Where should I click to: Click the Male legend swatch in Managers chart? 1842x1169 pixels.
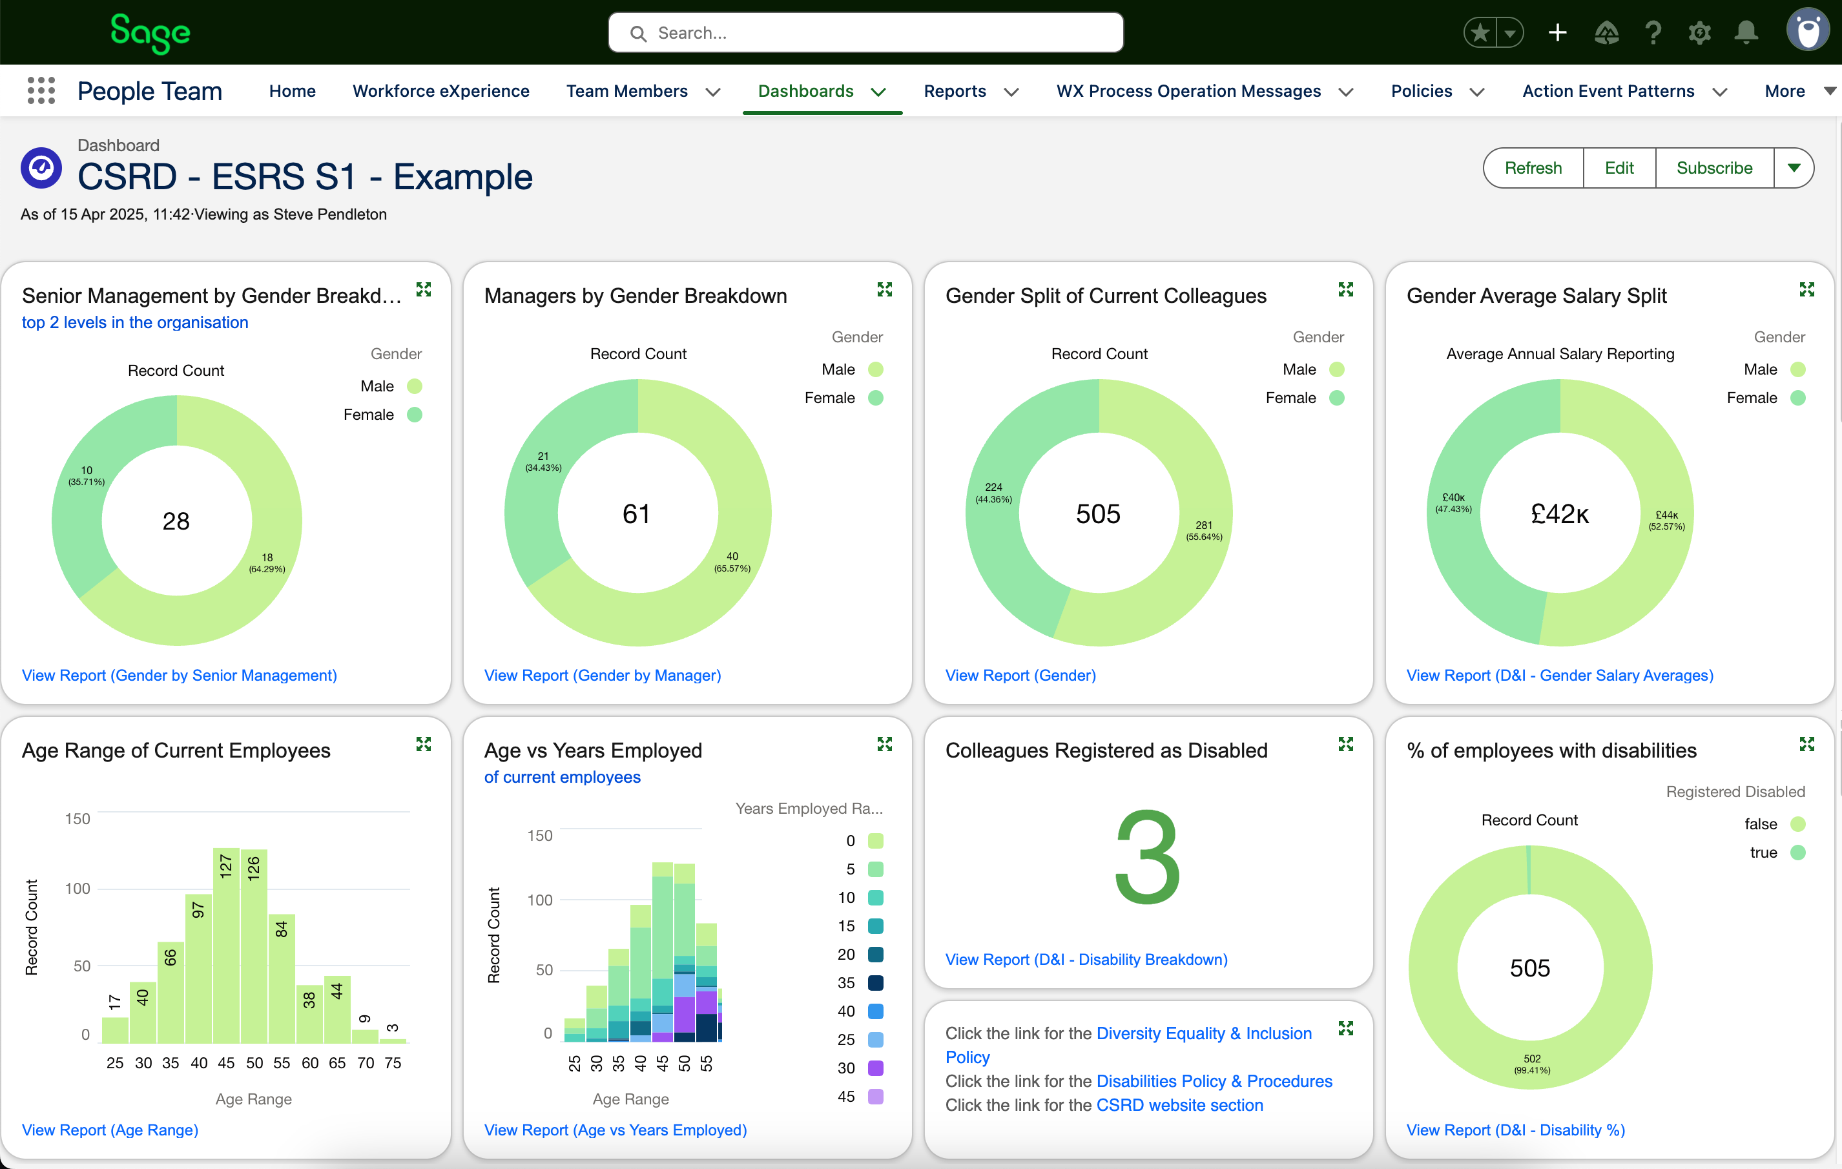[876, 369]
